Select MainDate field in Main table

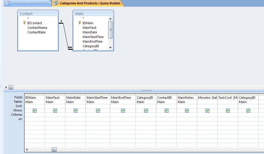(90, 32)
